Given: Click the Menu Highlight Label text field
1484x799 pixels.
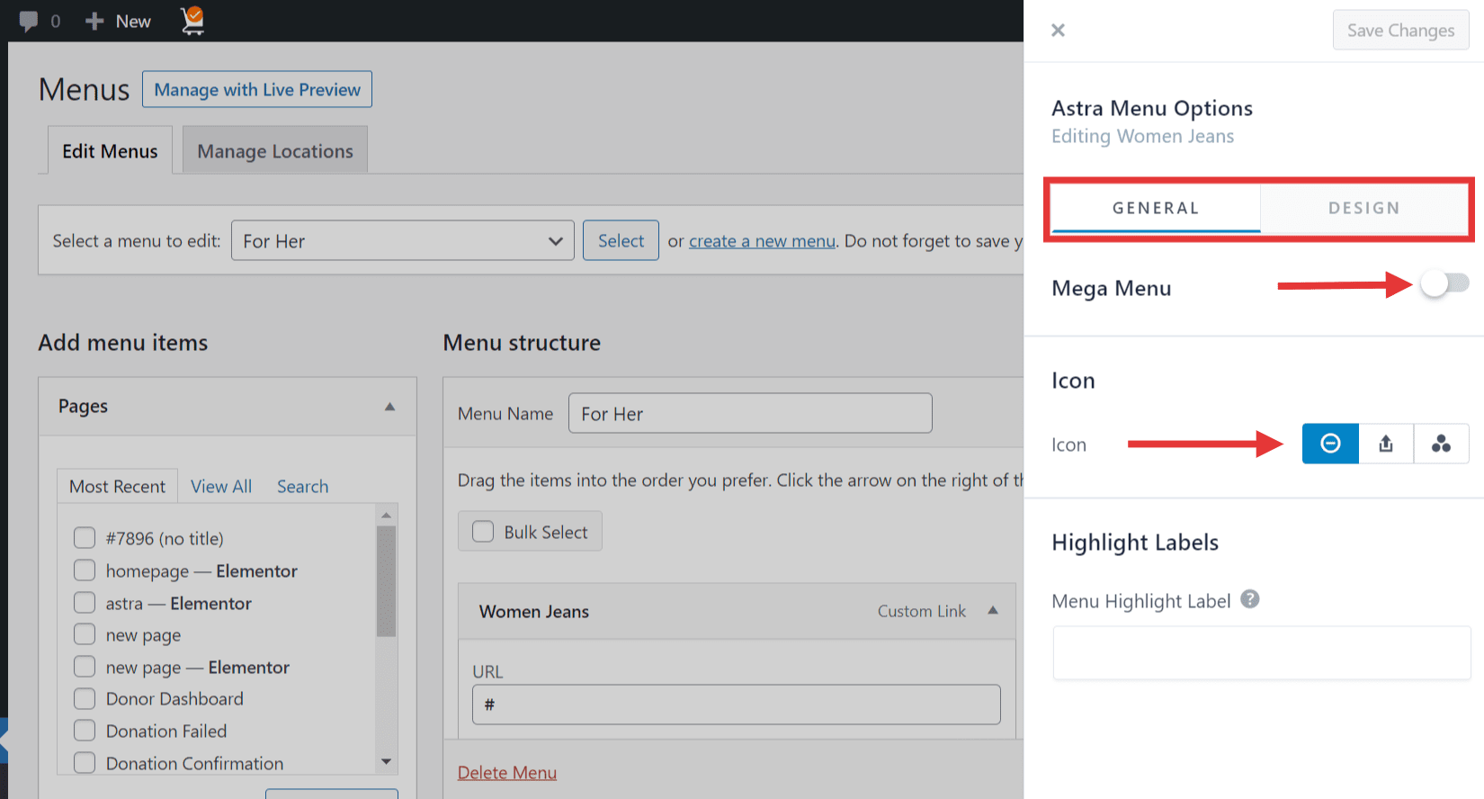Looking at the screenshot, I should click(1262, 653).
